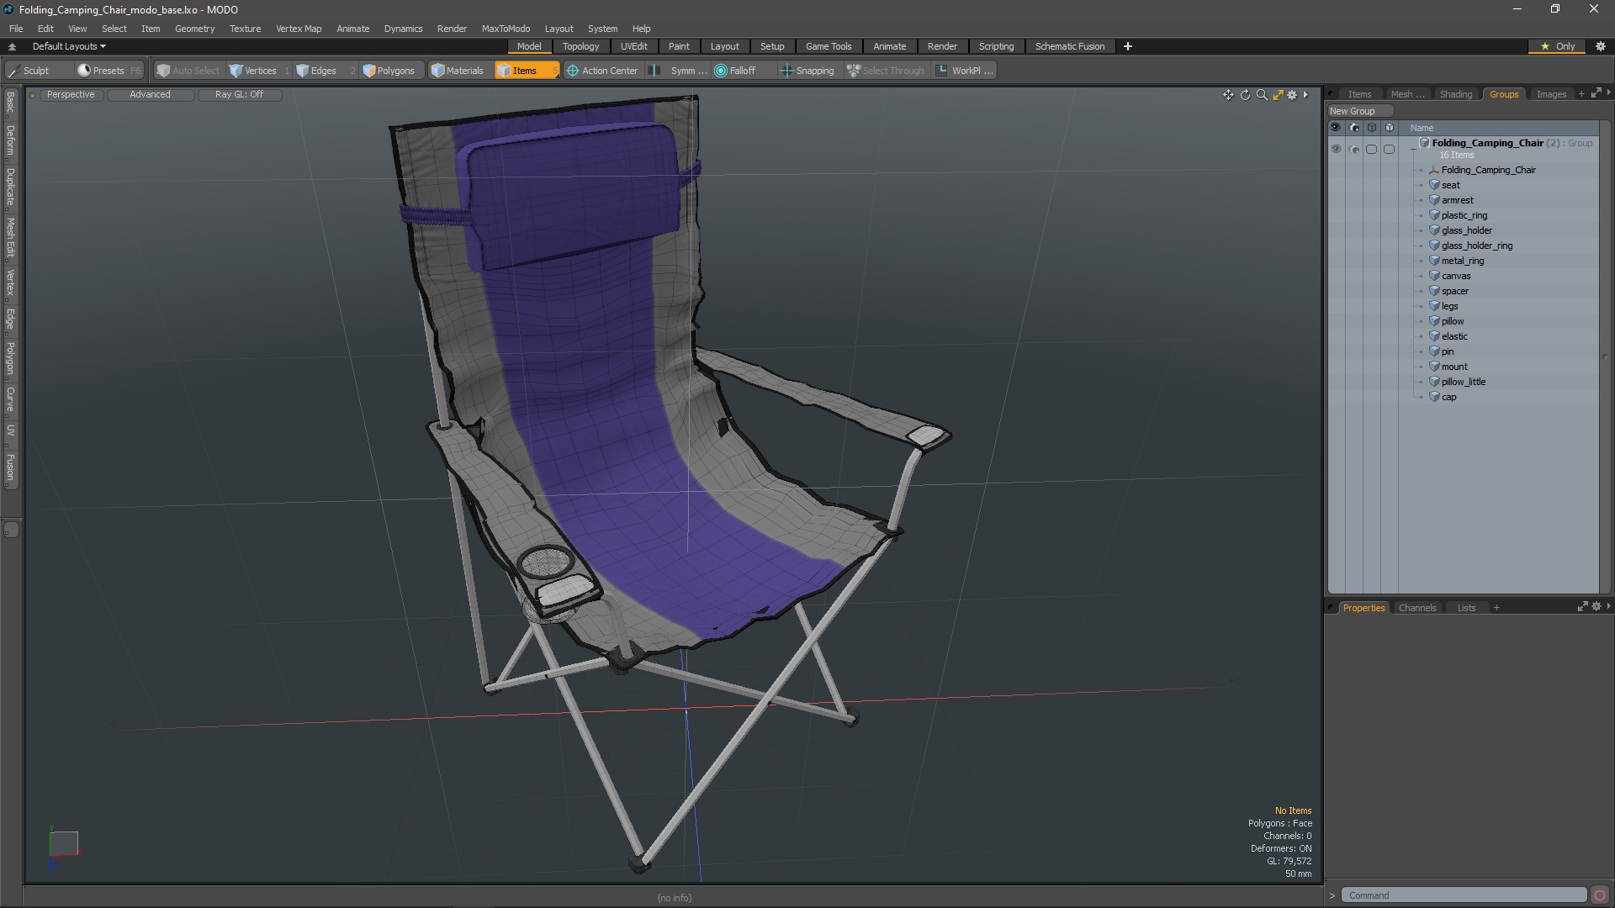
Task: Open the WorkPlane menu
Action: pyautogui.click(x=966, y=71)
